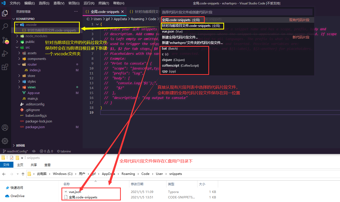Expand the 时间线 timeline section
340x202 pixels.
(x=14, y=145)
